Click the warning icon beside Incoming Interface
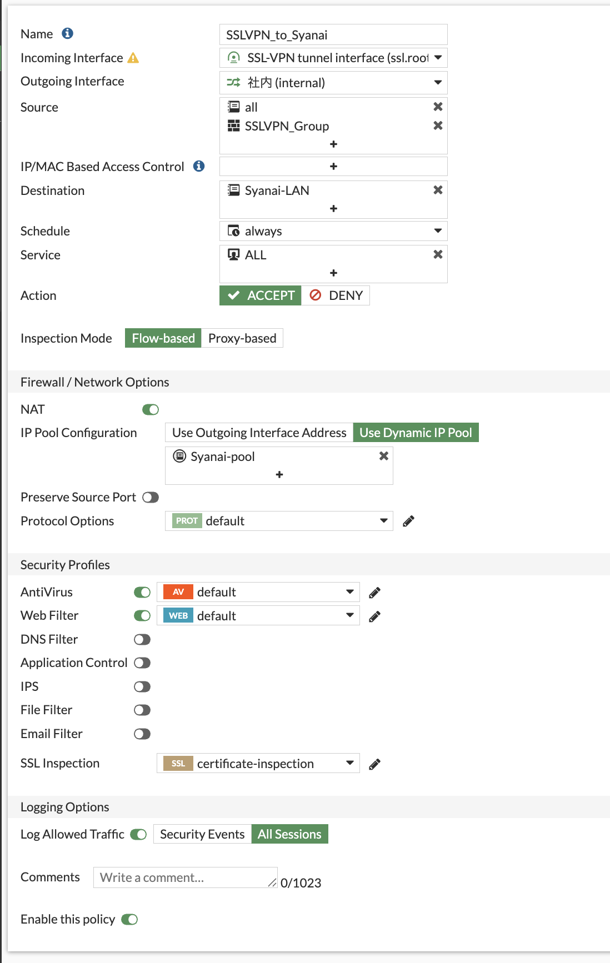This screenshot has height=963, width=610. coord(133,58)
